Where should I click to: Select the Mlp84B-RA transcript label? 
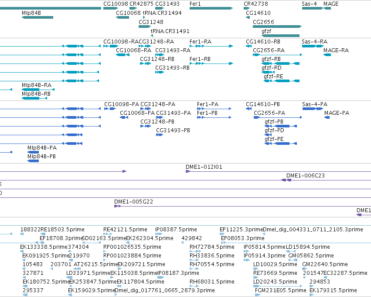[37, 85]
